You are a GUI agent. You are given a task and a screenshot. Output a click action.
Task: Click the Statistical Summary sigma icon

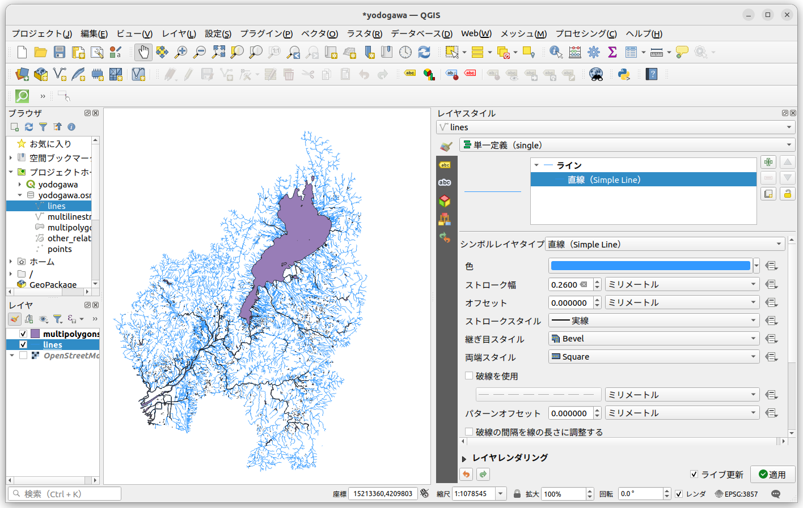click(x=612, y=52)
